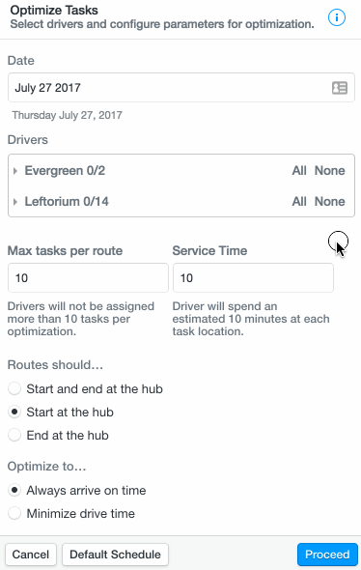Select Always arrive on time
361x570 pixels.
coord(14,491)
